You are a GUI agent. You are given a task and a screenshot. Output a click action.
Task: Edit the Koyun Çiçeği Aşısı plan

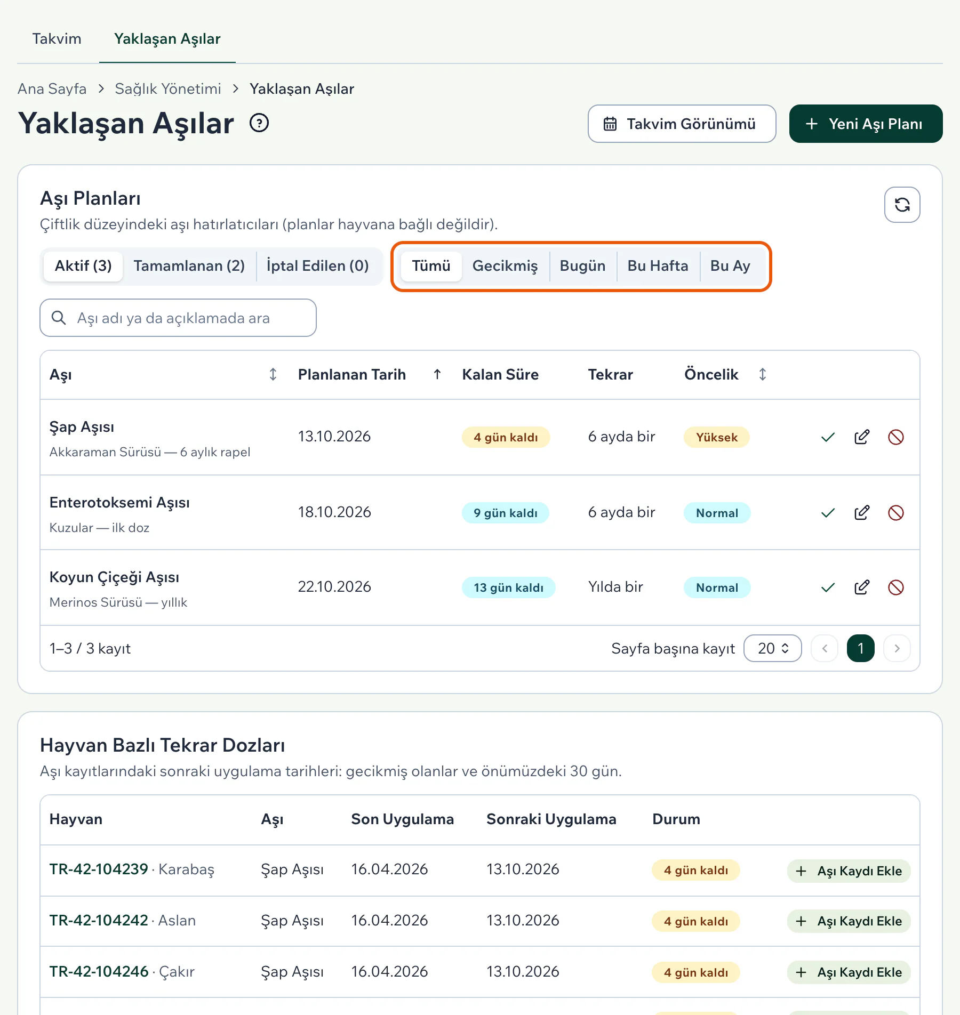click(x=862, y=587)
